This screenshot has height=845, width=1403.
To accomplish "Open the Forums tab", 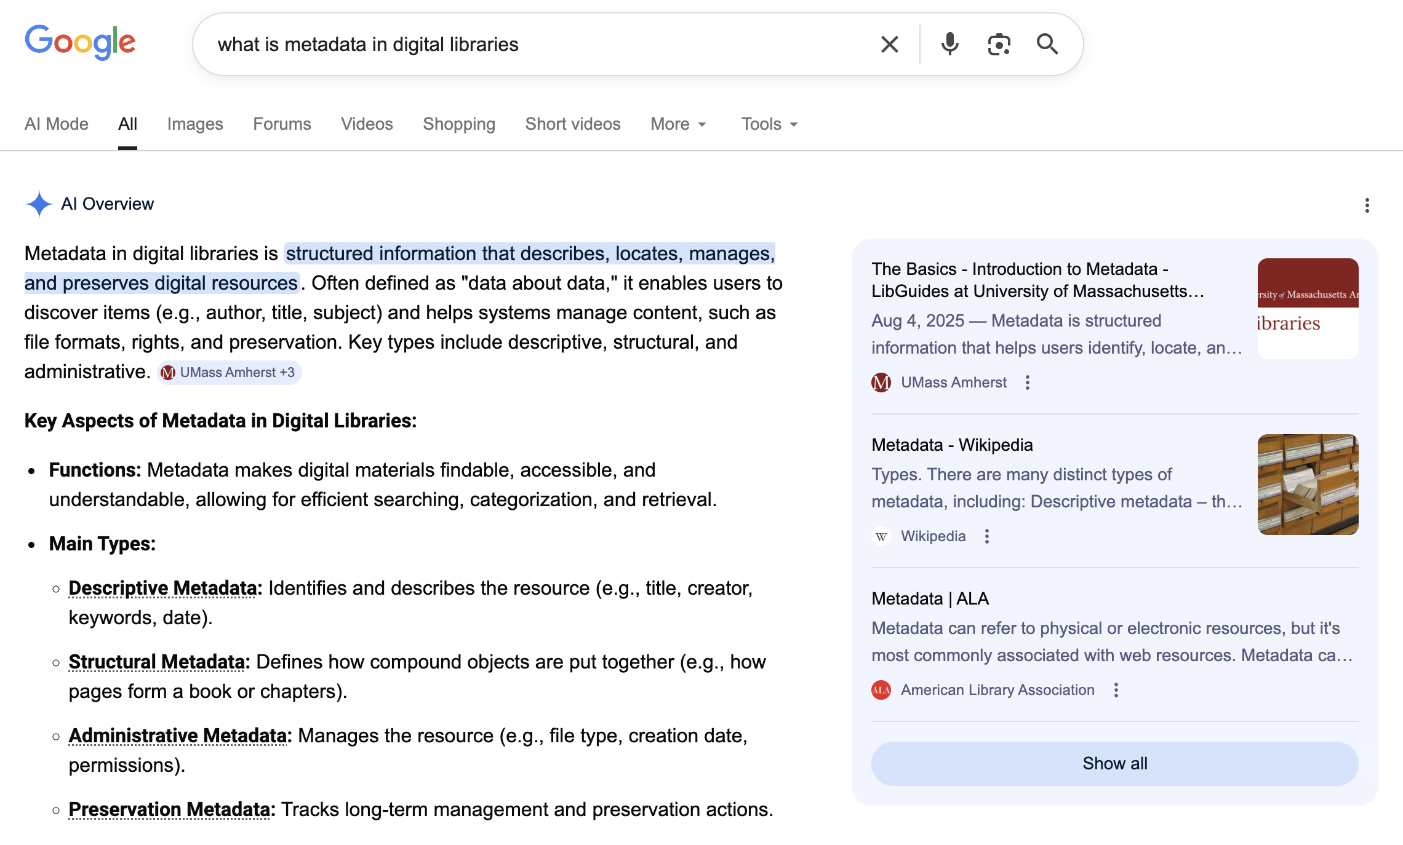I will tap(282, 124).
